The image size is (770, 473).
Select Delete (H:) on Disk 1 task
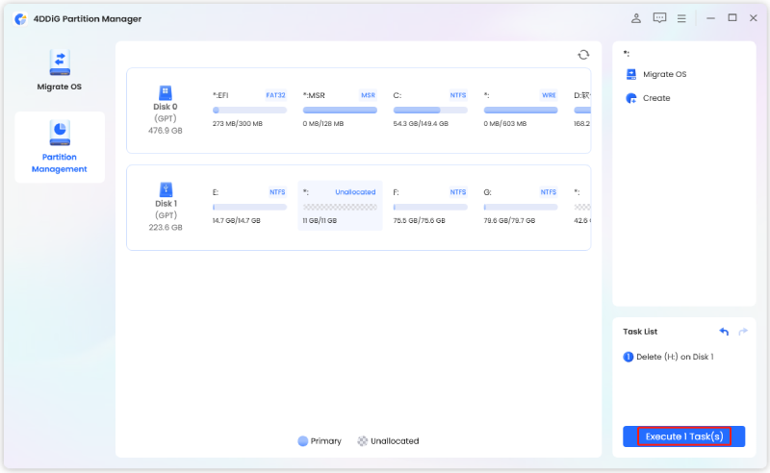[x=668, y=357]
